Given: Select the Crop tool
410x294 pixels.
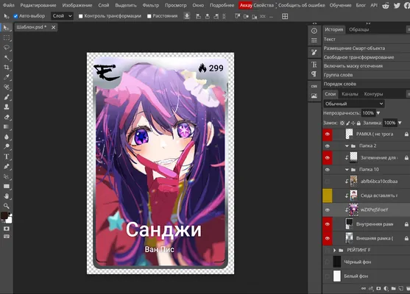Looking at the screenshot, I should point(7,68).
